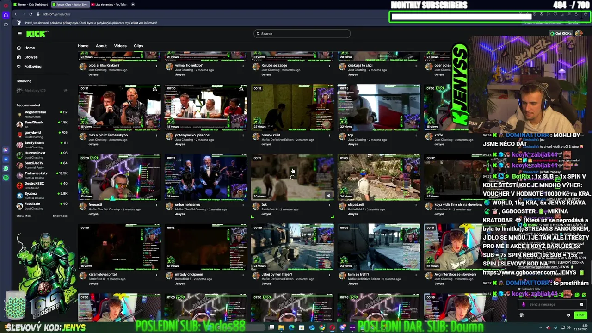Open the user menu next to Get KICKs
This screenshot has width=592, height=333.
tap(579, 33)
